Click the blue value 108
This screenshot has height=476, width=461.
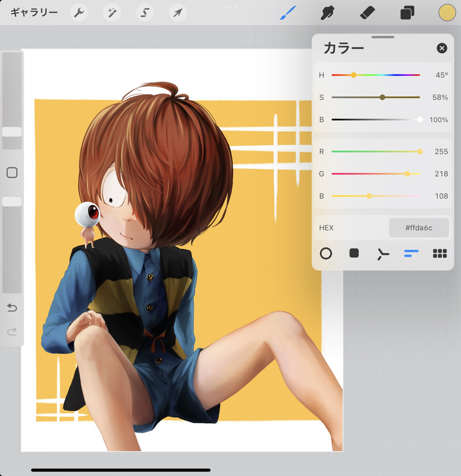coord(441,196)
